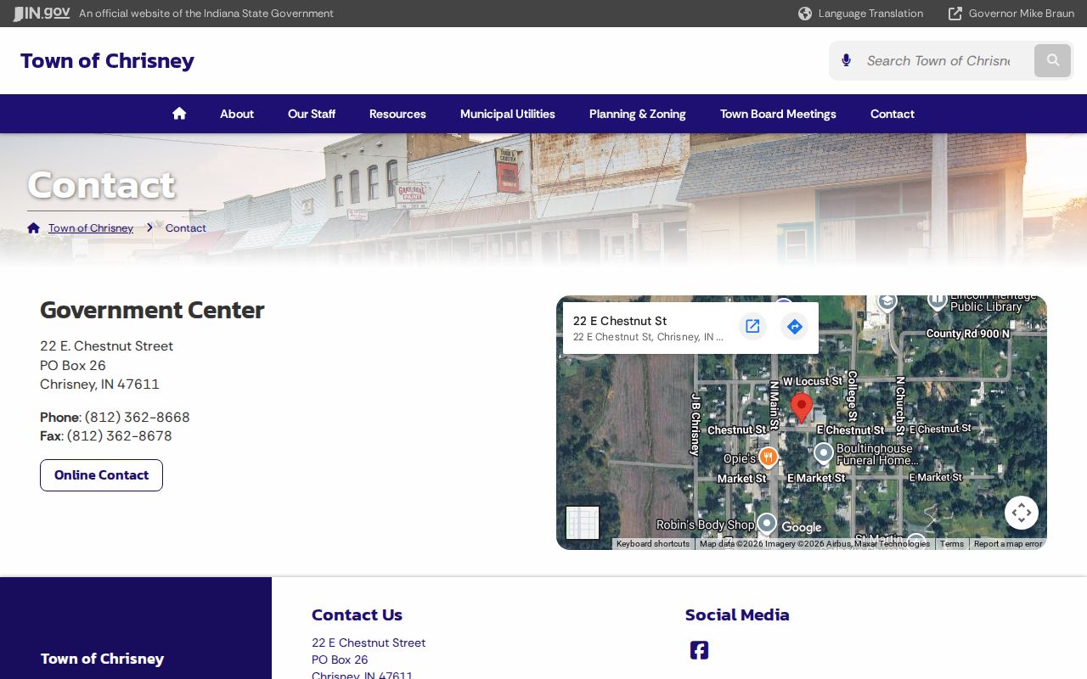Click the Town of Chrisney site title

pyautogui.click(x=107, y=60)
